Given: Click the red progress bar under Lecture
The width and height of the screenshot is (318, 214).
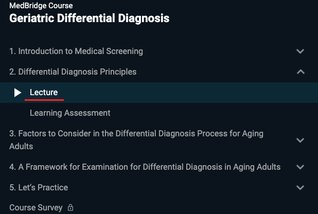Looking at the screenshot, I should tap(44, 100).
